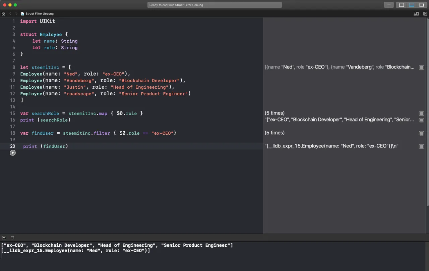429x271 pixels.
Task: Click the window's green zoom button
Action: [x=15, y=5]
